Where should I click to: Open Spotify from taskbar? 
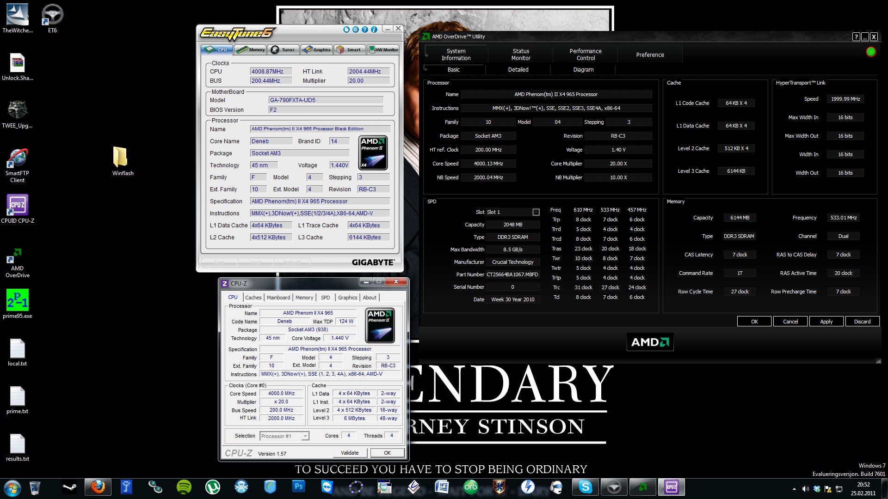184,487
